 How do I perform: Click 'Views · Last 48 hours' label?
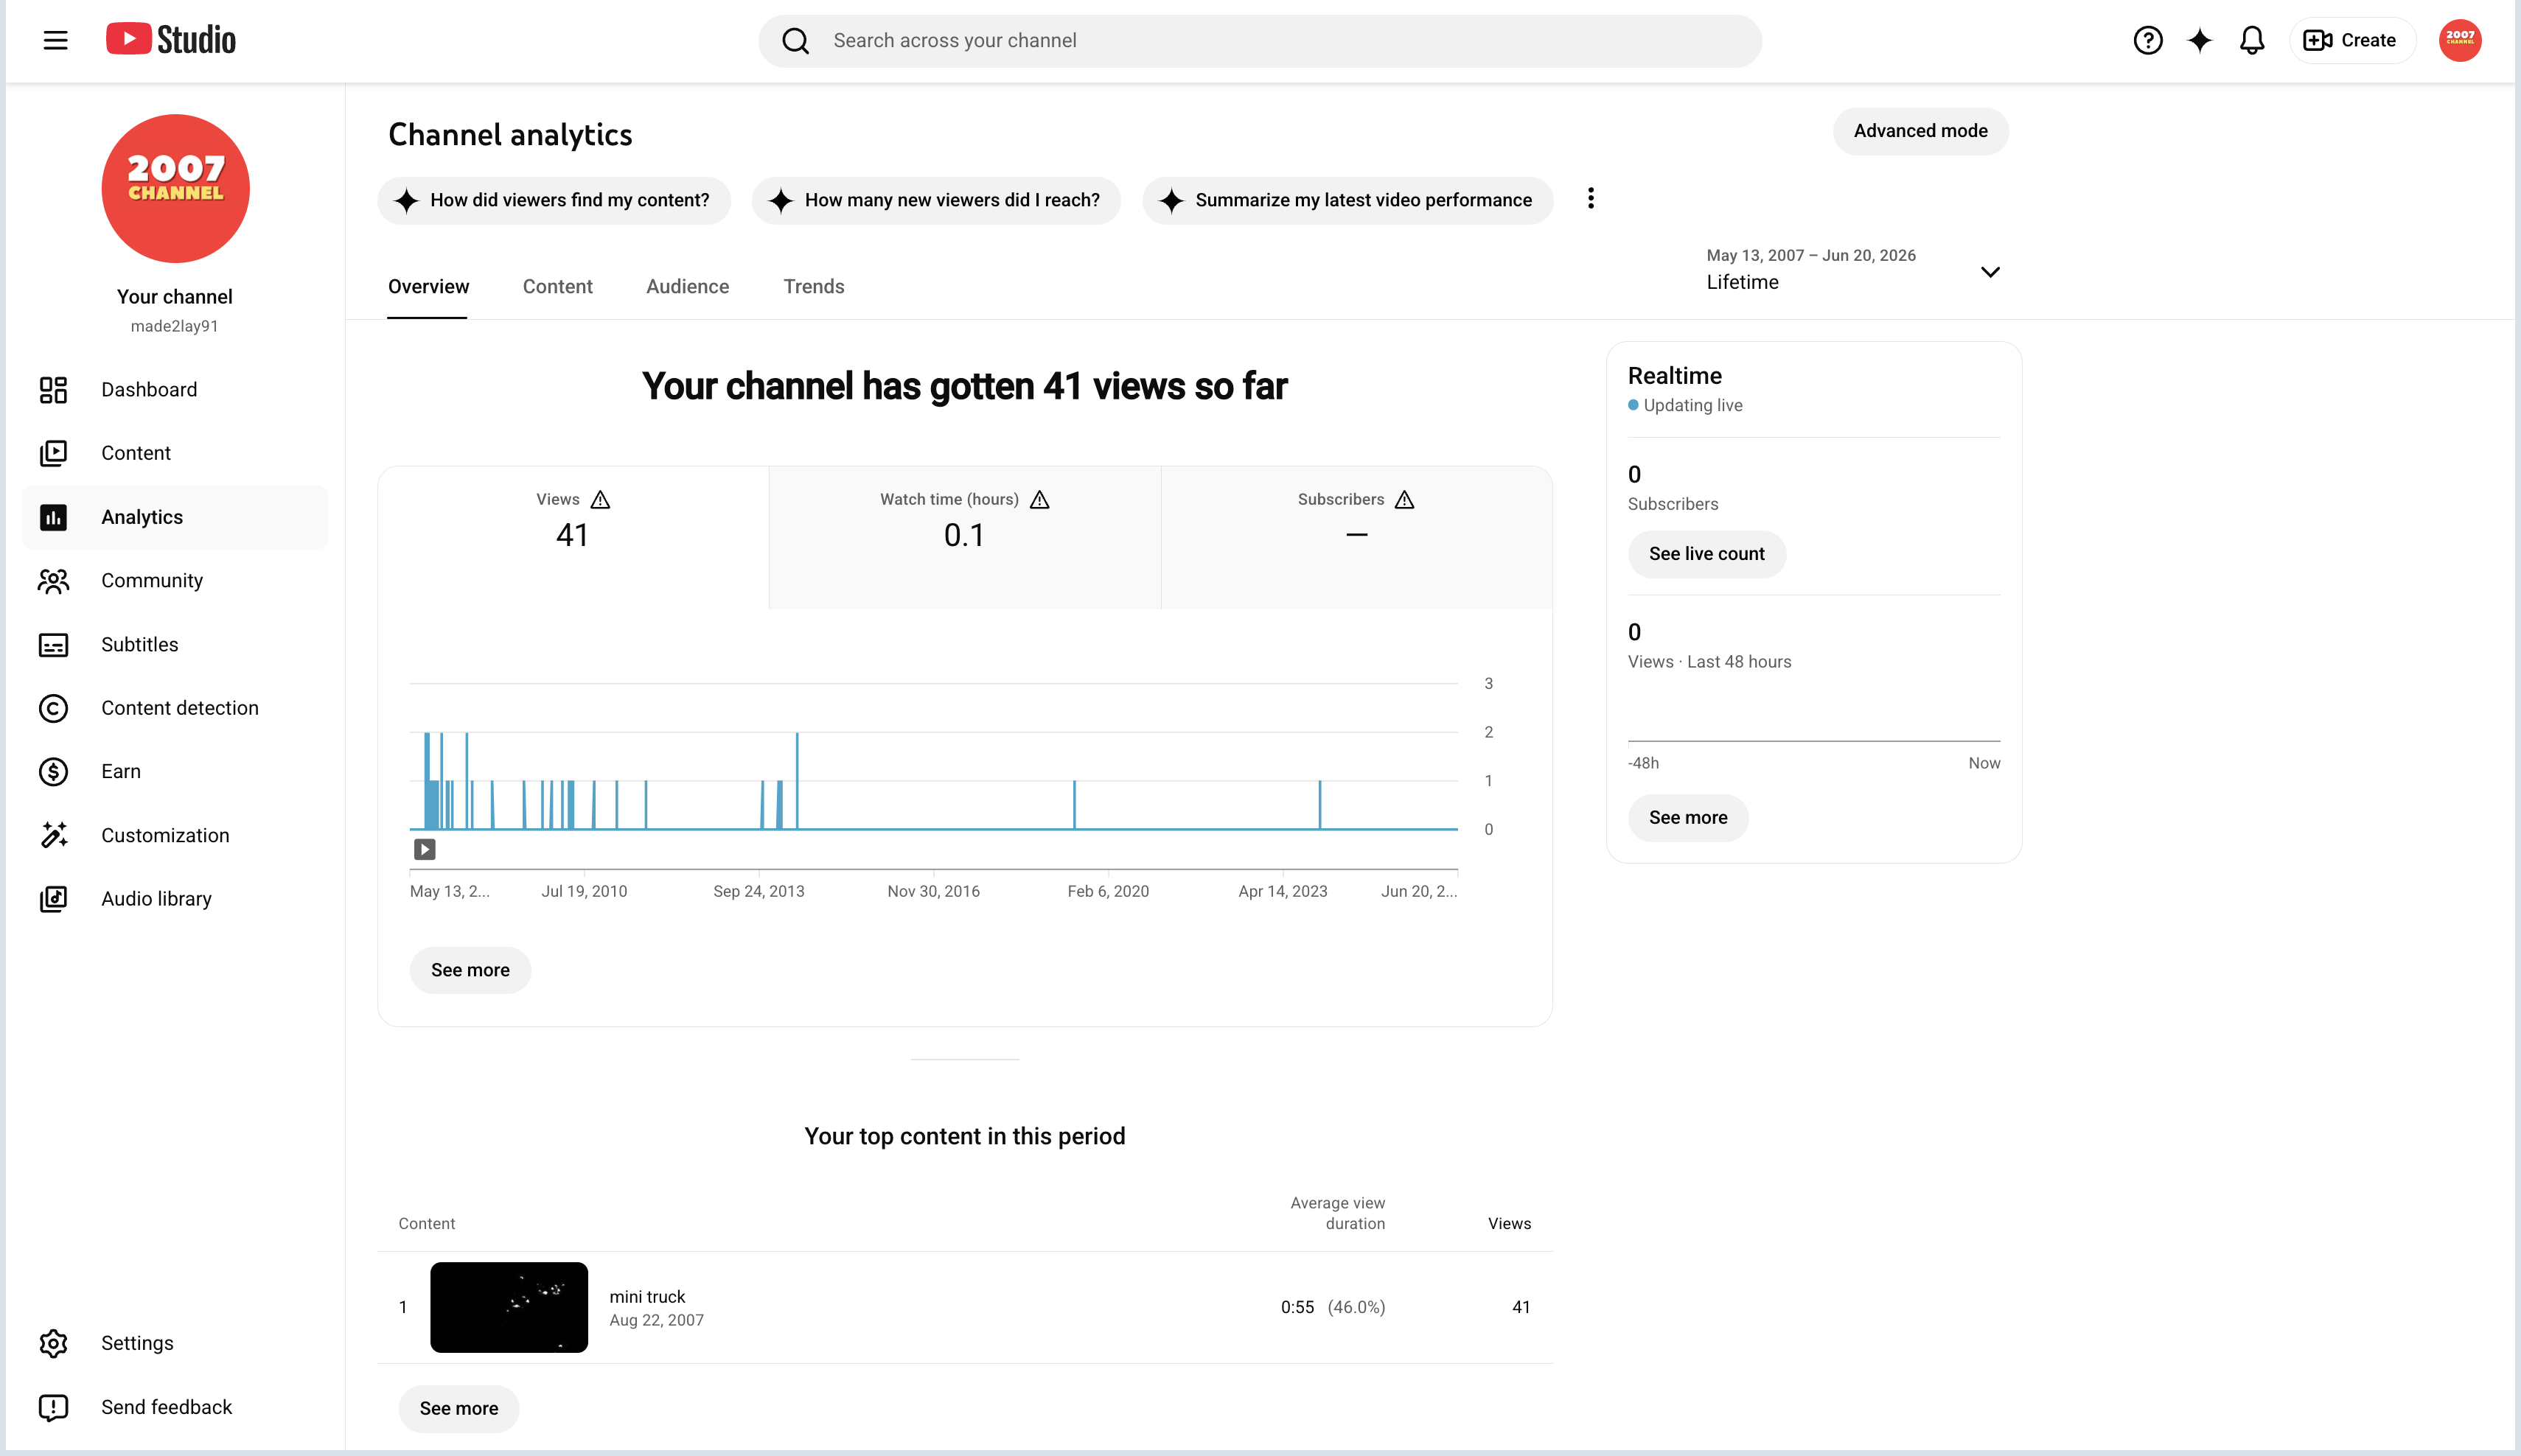pos(1709,662)
